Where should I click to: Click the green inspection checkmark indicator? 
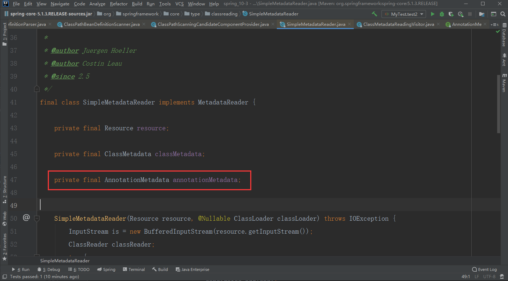498,31
